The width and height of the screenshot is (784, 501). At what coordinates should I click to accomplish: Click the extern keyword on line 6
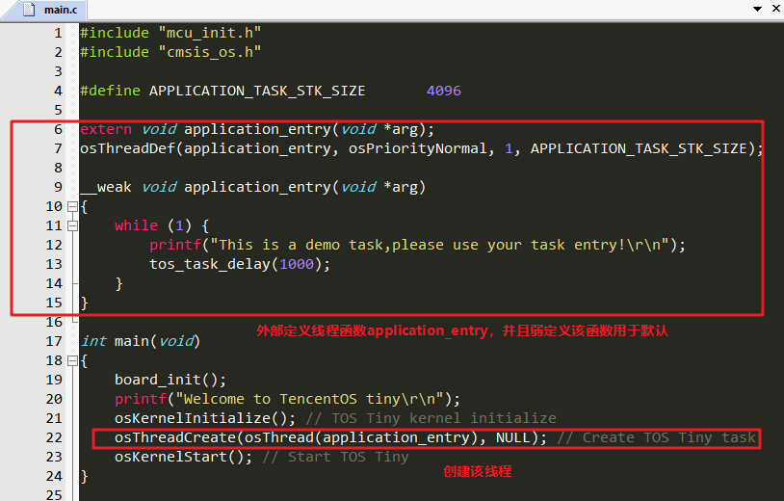[x=106, y=129]
